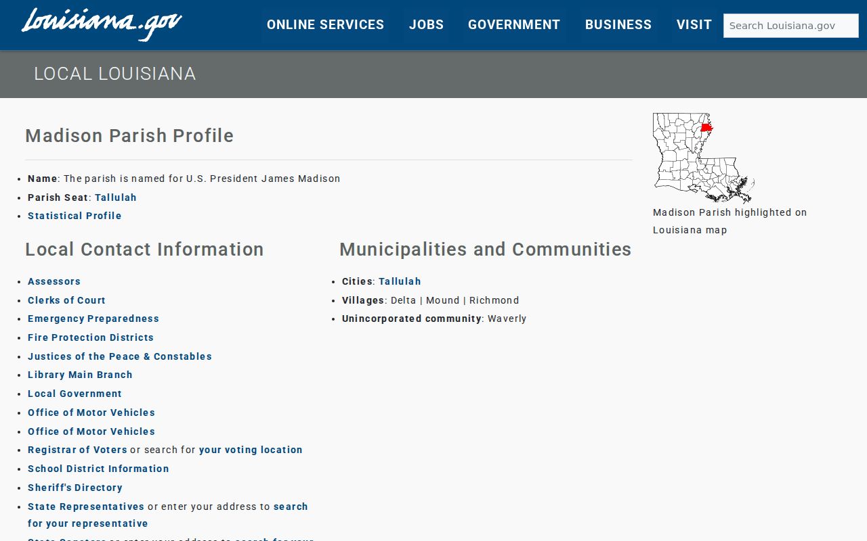867x541 pixels.
Task: Focus the Search Louisiana.gov field
Action: point(790,26)
